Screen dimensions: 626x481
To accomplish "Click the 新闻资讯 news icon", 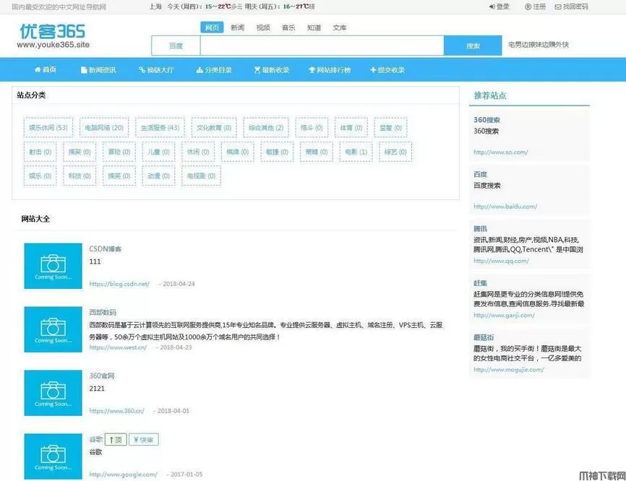I will pyautogui.click(x=84, y=70).
